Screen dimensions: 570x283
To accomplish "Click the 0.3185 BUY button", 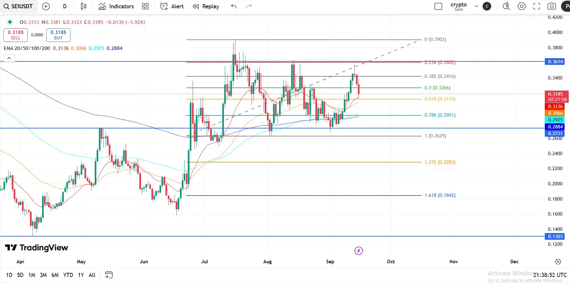I will coord(58,35).
